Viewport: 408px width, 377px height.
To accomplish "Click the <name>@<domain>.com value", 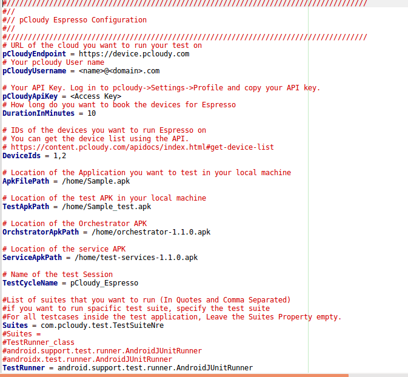I will (x=119, y=71).
